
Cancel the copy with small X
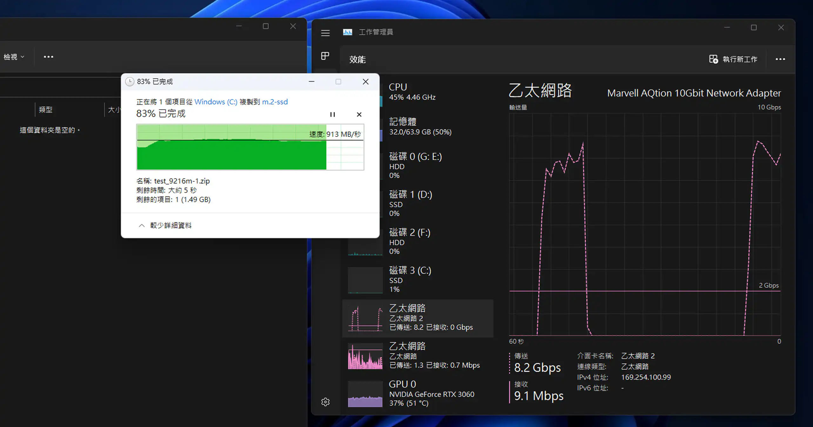click(359, 114)
